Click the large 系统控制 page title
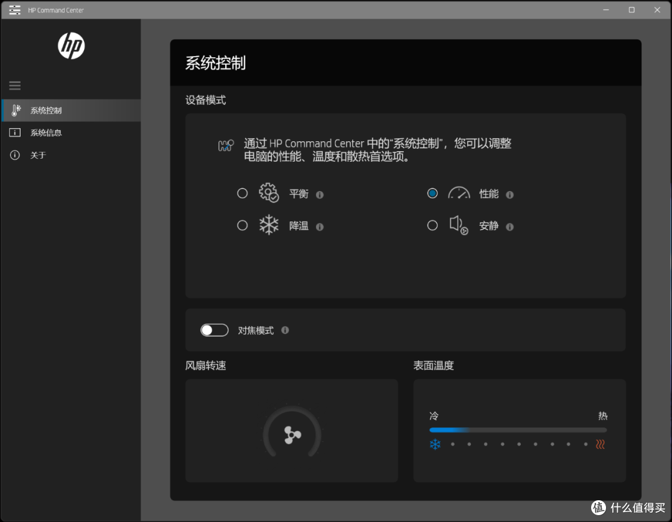 coord(215,63)
